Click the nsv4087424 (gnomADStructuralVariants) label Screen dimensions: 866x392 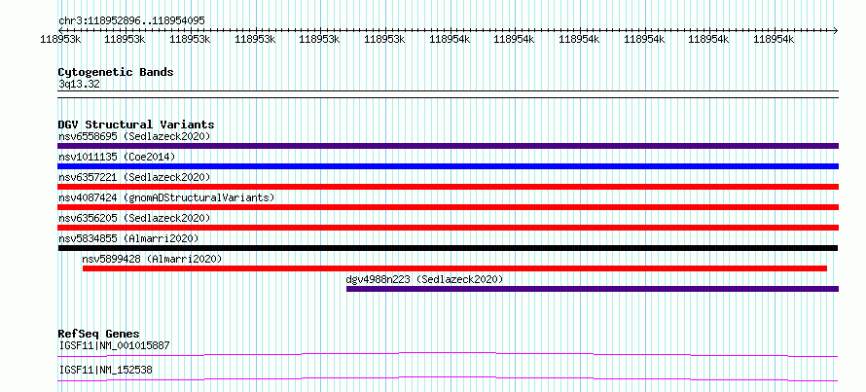166,197
